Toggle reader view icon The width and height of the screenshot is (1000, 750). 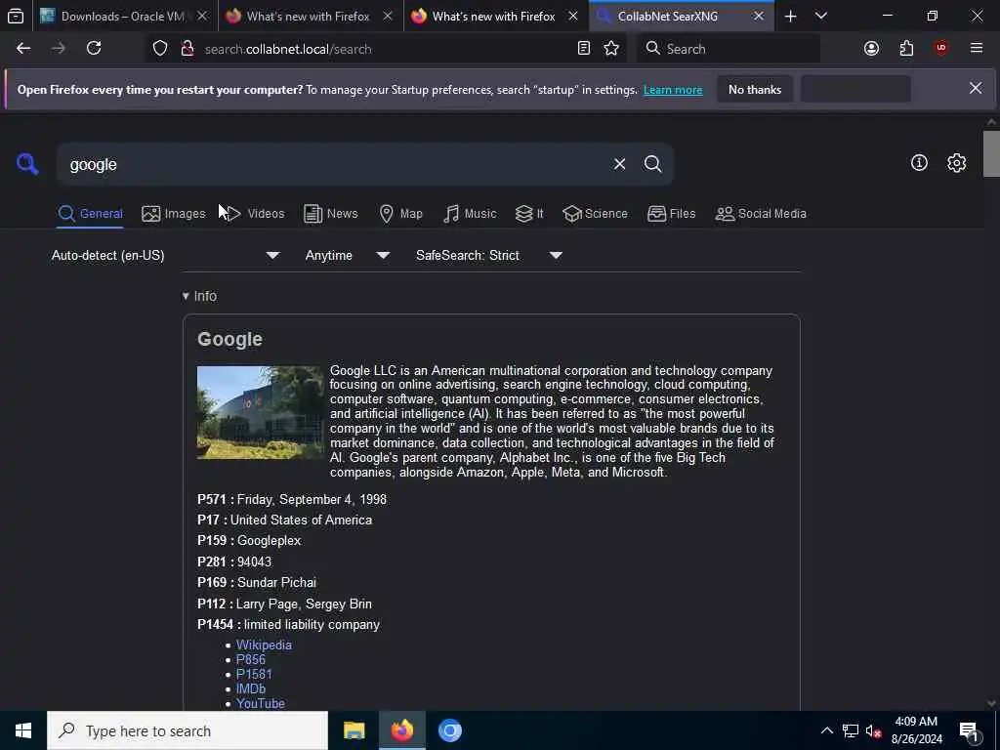[x=584, y=49]
